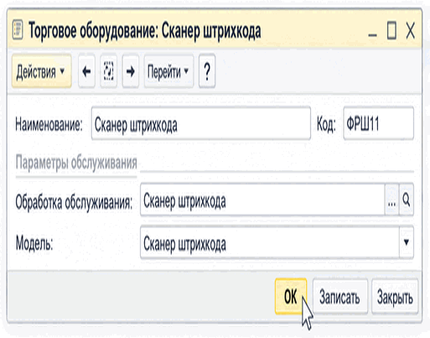
Task: Maximize the Торговое оборудование window
Action: point(391,31)
